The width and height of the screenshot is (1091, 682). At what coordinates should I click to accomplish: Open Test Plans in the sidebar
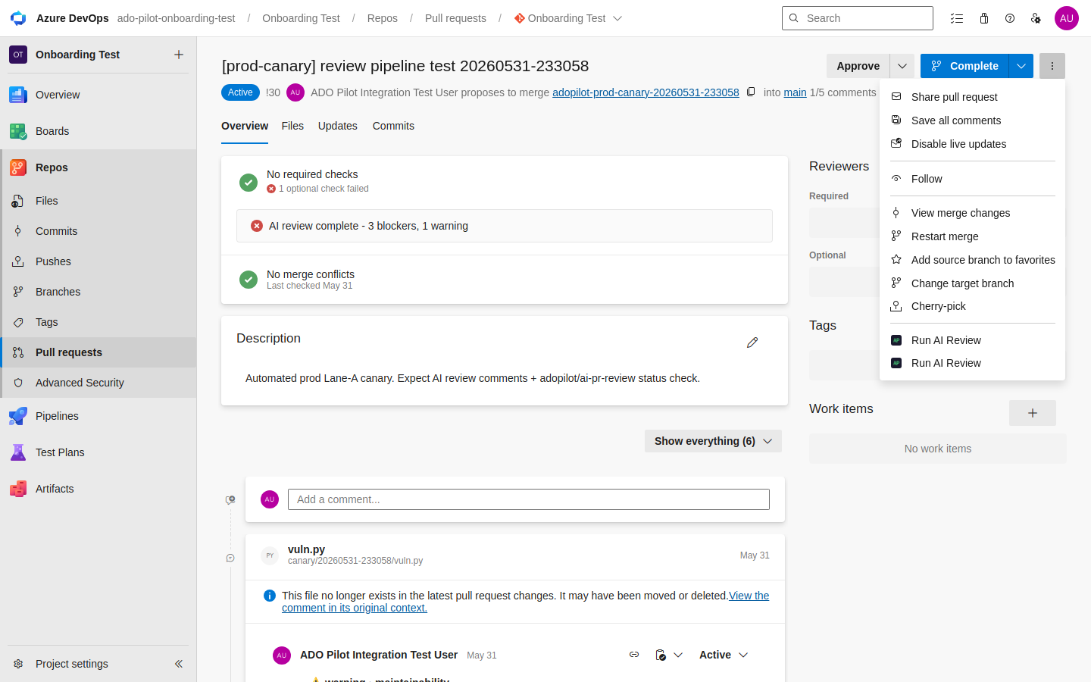coord(98,452)
